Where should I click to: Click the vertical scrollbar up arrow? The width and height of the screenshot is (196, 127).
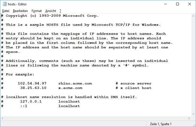click(x=193, y=16)
